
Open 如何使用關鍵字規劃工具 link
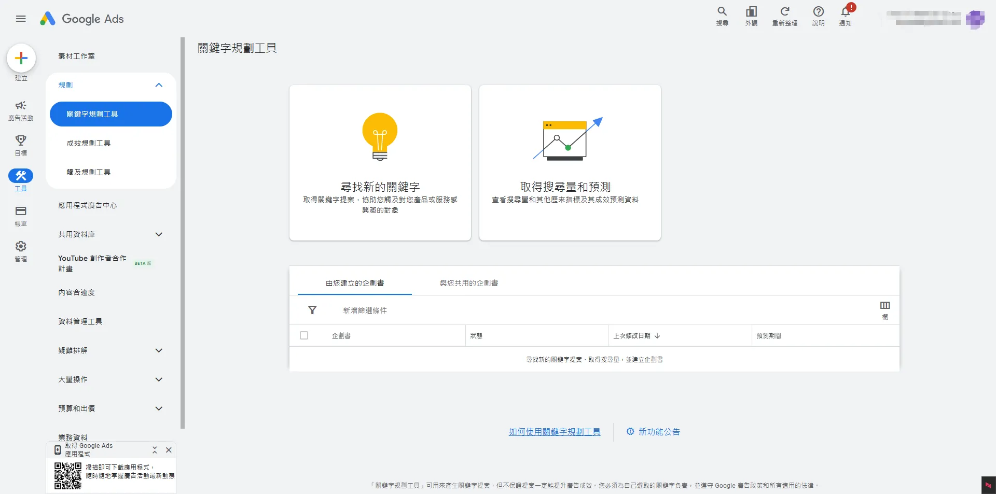pos(555,432)
